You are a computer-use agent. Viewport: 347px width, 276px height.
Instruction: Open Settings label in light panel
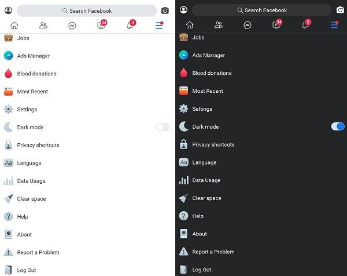point(27,110)
